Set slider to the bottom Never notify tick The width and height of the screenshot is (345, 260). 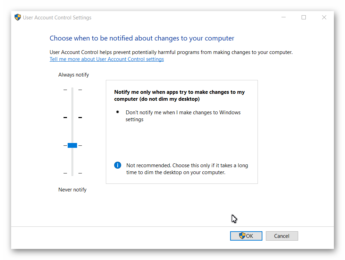click(73, 173)
